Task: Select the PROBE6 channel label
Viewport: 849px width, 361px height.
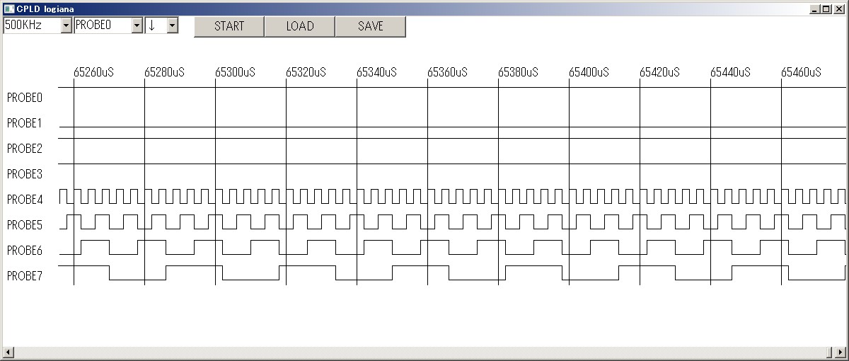Action: coord(25,251)
